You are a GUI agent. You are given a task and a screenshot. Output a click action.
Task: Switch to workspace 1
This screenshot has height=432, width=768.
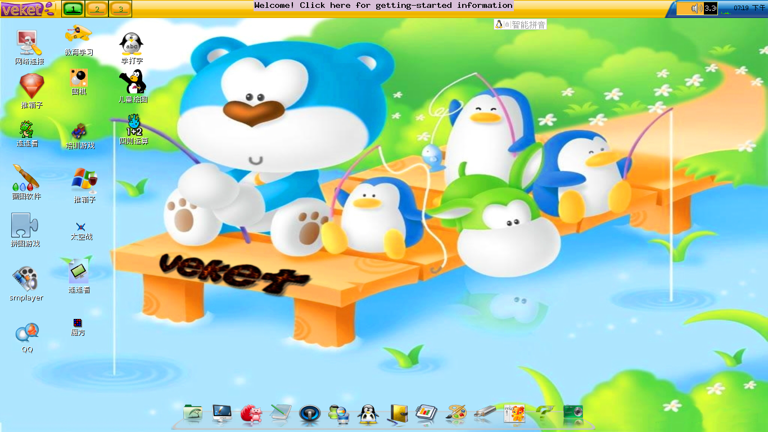point(73,9)
